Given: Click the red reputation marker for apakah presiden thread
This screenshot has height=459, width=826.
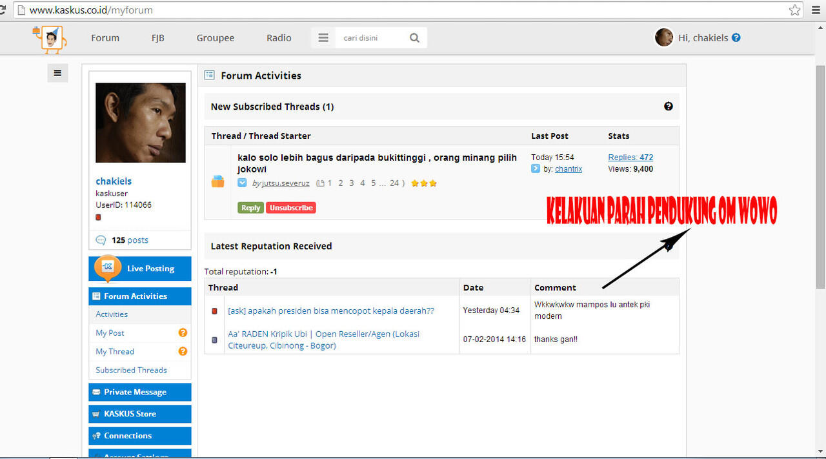Looking at the screenshot, I should [215, 311].
